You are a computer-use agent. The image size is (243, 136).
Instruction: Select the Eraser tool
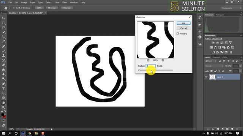click(x=3, y=65)
